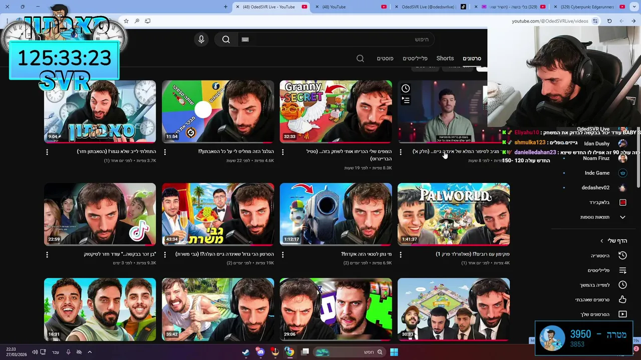Open the options menu for the Palworld video
This screenshot has width=641, height=360.
coord(400,254)
